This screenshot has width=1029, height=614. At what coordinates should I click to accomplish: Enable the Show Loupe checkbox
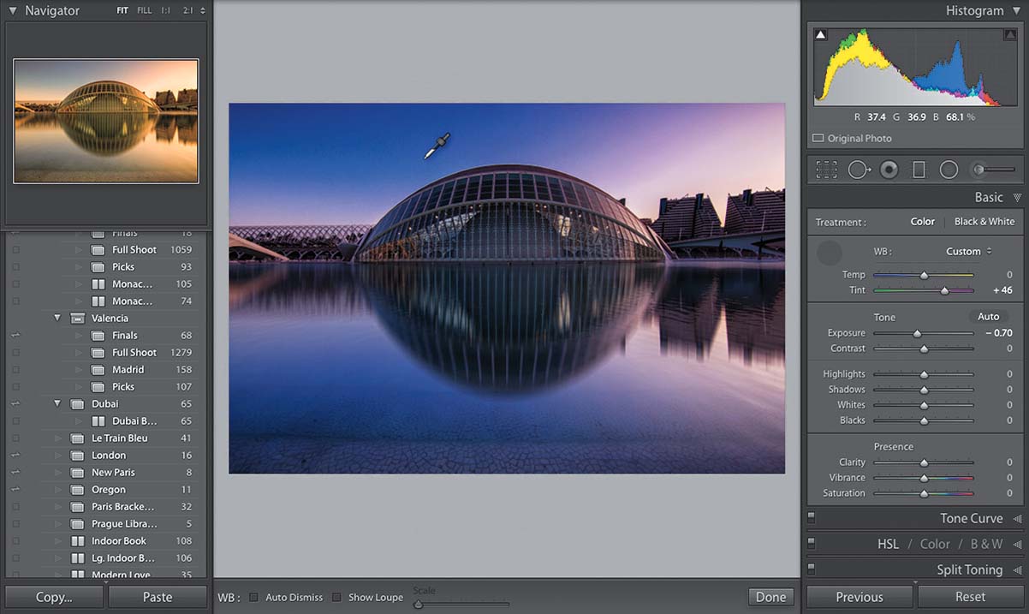[x=336, y=597]
